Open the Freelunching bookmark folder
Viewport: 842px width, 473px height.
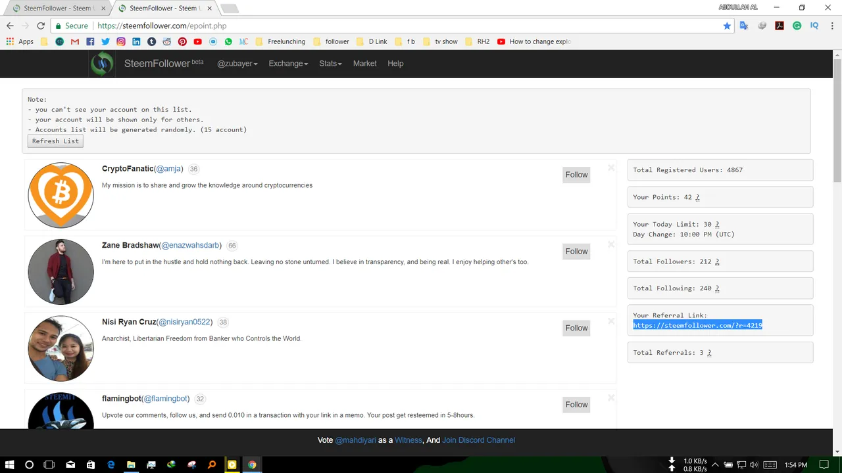pos(280,41)
